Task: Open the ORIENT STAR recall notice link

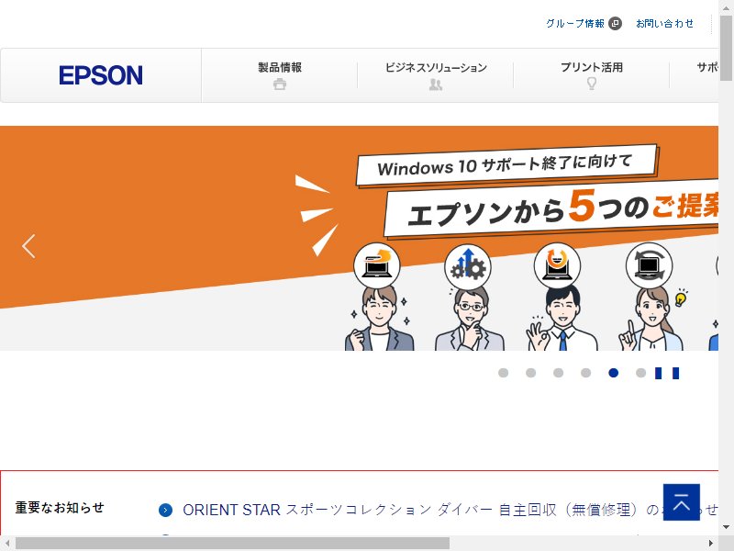Action: 450,510
